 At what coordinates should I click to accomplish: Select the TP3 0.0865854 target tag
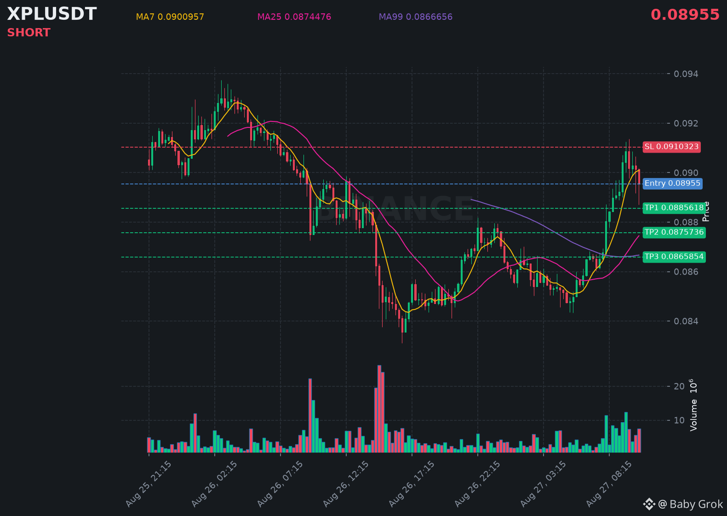674,257
